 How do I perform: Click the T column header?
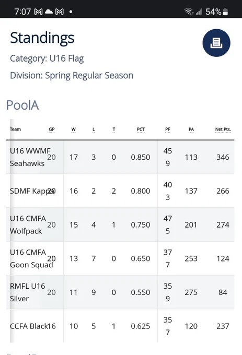click(114, 129)
